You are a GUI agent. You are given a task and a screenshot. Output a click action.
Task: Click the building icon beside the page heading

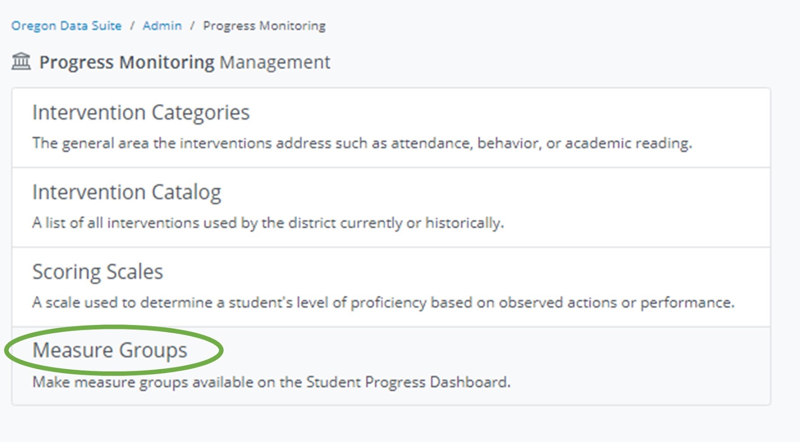pyautogui.click(x=21, y=61)
